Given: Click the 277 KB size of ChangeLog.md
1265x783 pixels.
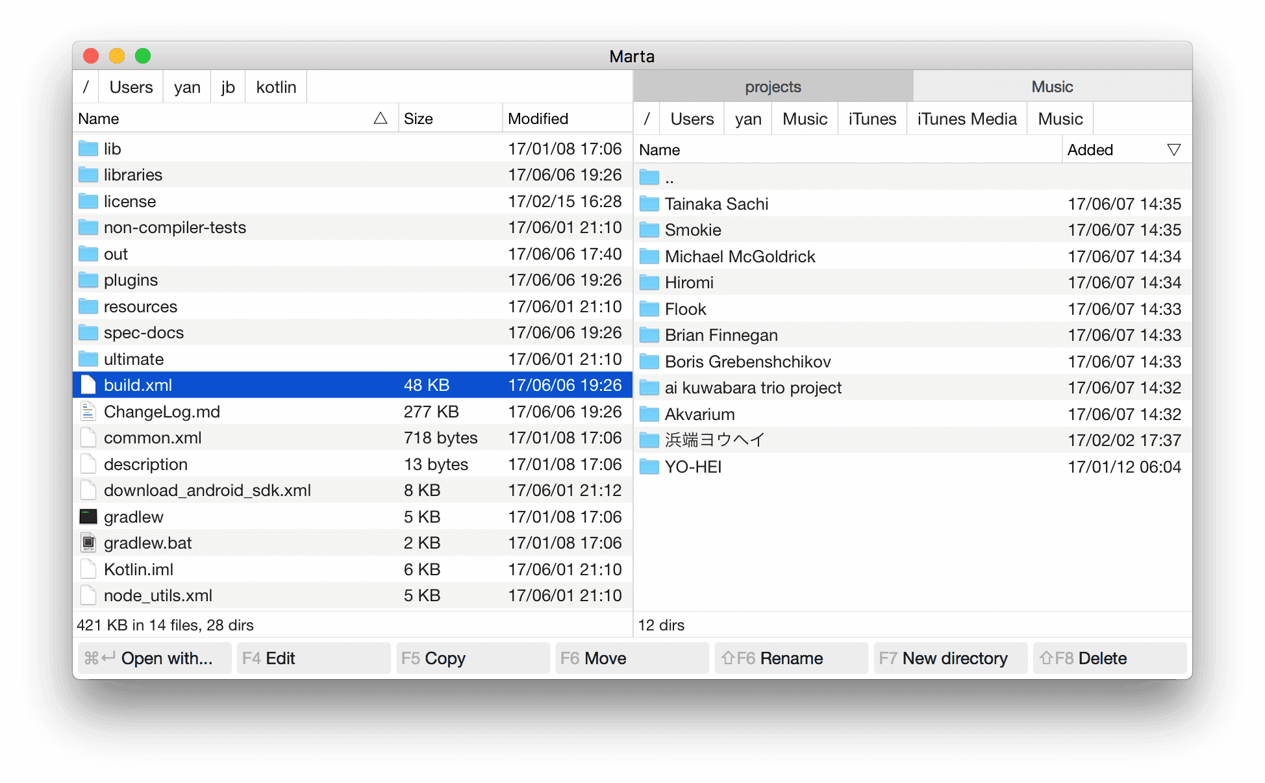Looking at the screenshot, I should point(431,412).
